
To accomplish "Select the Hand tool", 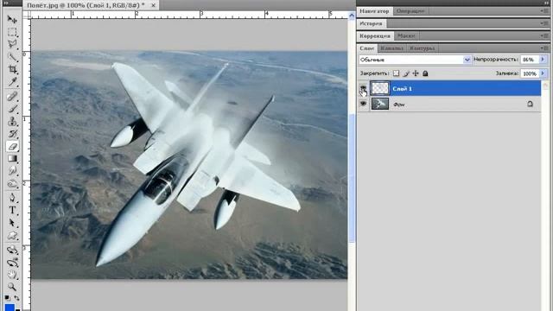I will click(x=12, y=275).
